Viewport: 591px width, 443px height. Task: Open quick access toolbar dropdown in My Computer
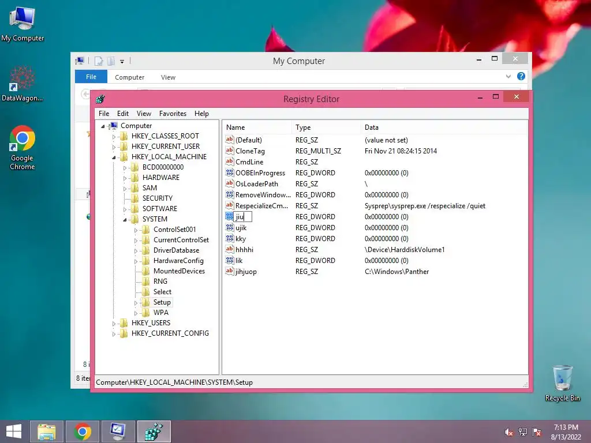122,61
